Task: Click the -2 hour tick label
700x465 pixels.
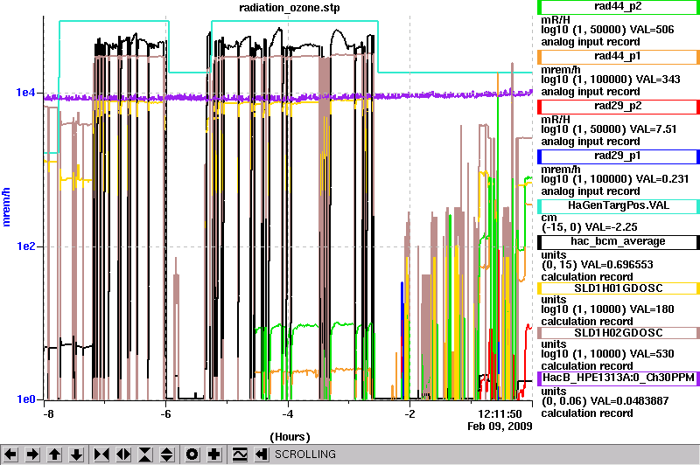Action: [x=409, y=414]
